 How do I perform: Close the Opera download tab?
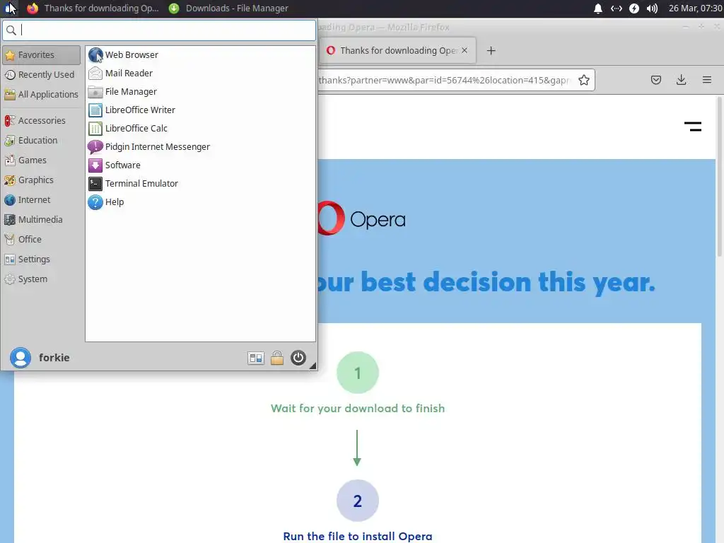(x=465, y=50)
